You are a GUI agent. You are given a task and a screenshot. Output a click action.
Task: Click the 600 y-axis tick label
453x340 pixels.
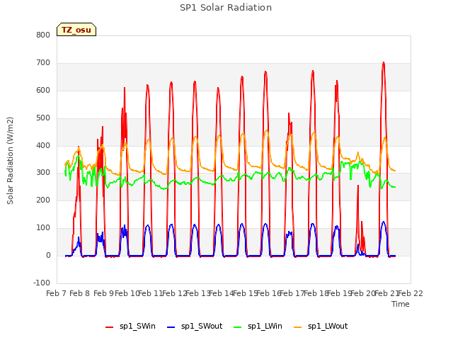[x=43, y=91]
